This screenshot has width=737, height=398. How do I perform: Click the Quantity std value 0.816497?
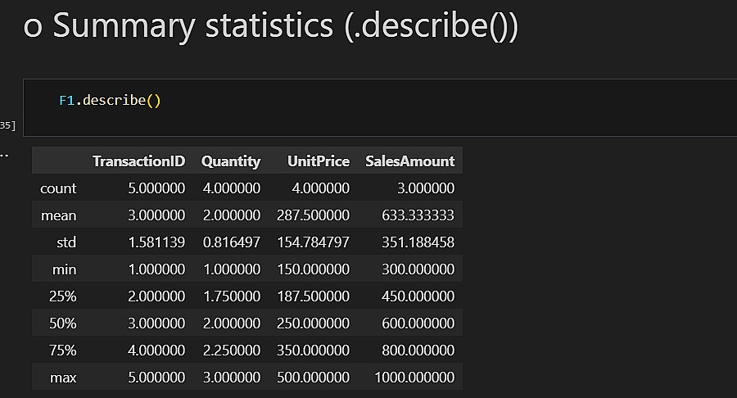point(231,242)
